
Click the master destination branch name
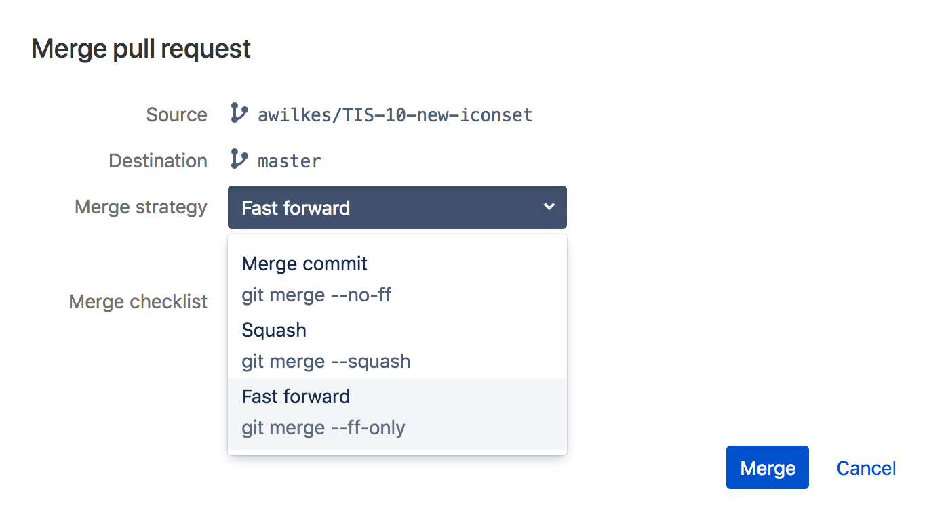pyautogui.click(x=290, y=161)
